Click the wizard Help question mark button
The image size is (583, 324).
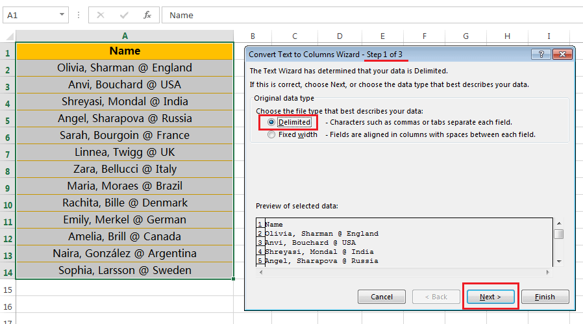[x=541, y=55]
